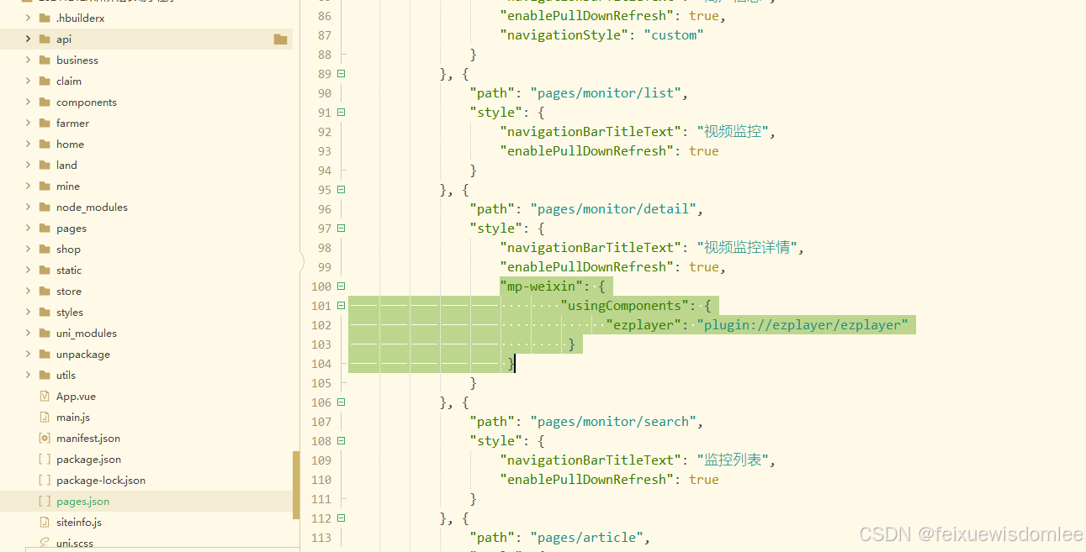Click the "plugin://ezplayer/ezplayer" string
Screen dimensions: 1086x552
point(803,325)
